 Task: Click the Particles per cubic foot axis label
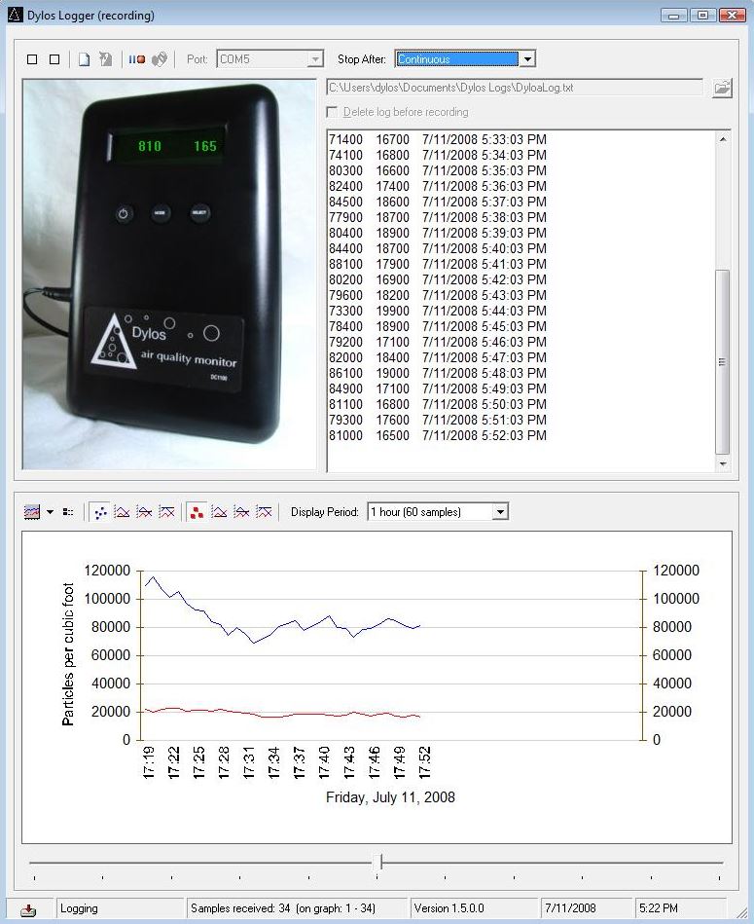[x=68, y=654]
